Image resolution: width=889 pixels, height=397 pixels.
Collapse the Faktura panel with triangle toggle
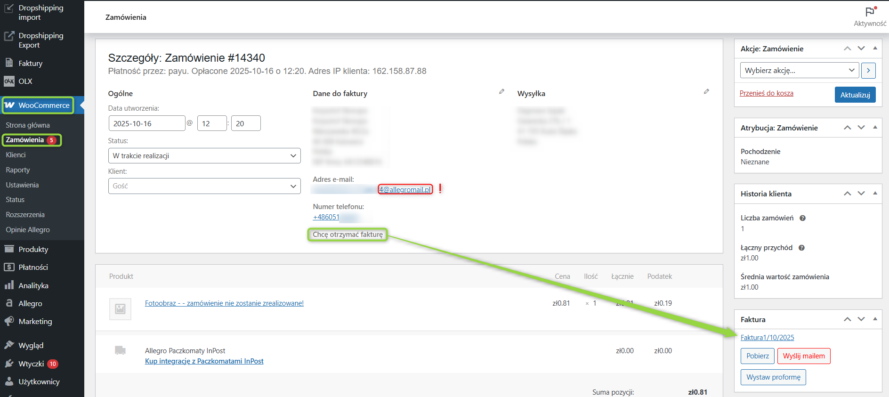[x=875, y=319]
